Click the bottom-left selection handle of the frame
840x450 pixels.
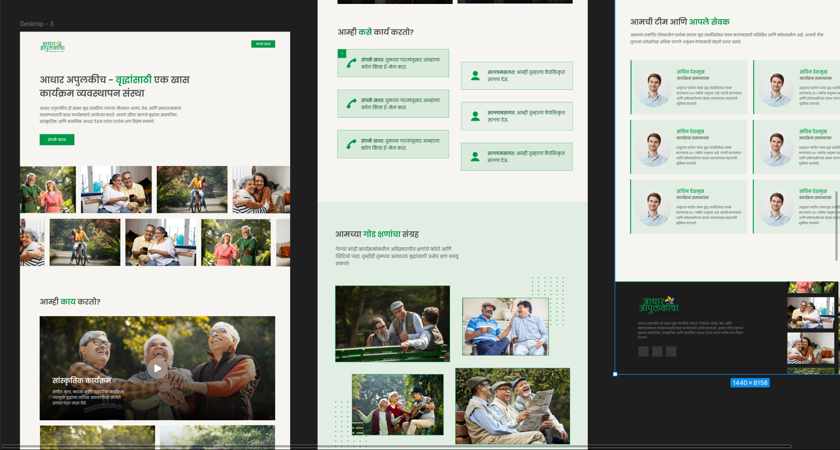coord(615,374)
